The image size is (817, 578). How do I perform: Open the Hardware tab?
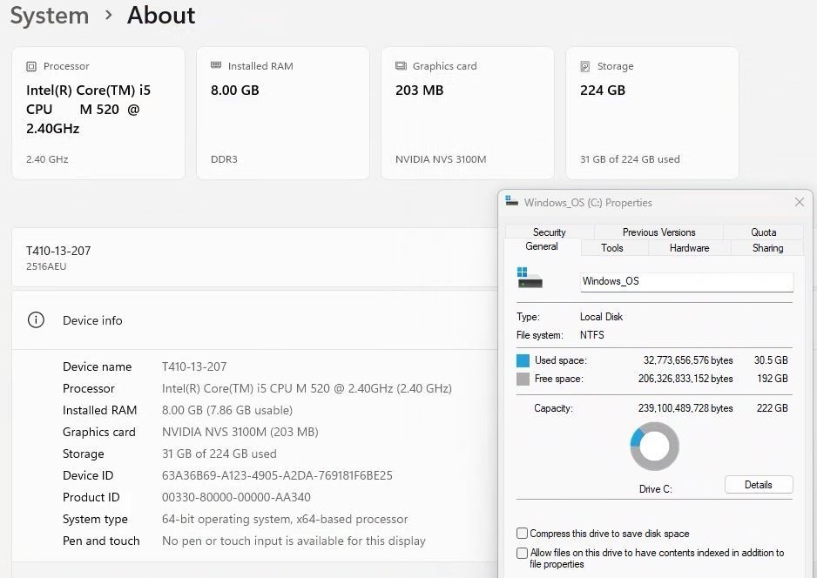click(x=689, y=248)
